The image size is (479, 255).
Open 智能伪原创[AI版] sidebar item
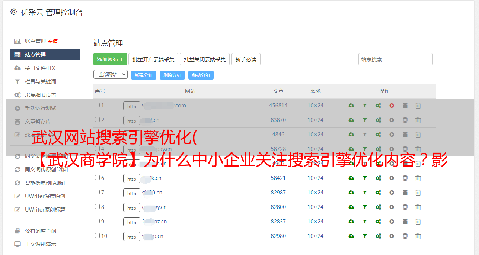tap(45, 183)
